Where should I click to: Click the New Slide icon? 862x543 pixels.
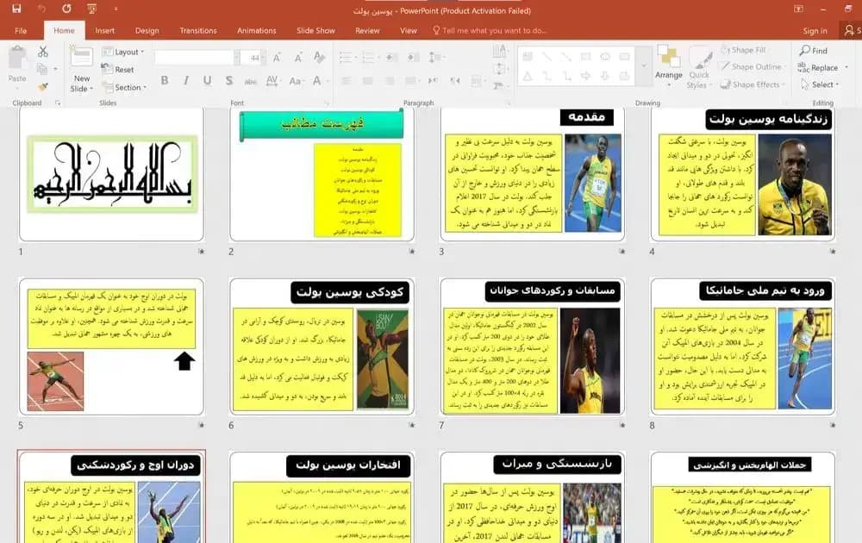[81, 59]
